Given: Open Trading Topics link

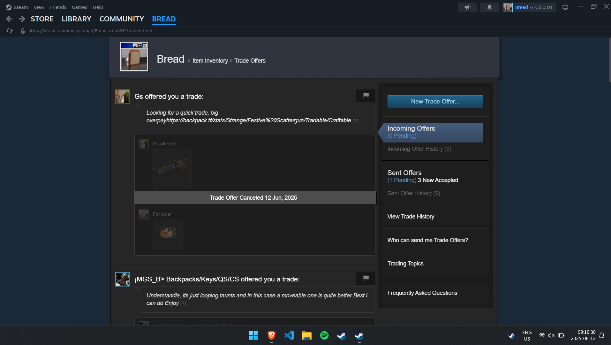Looking at the screenshot, I should (405, 264).
